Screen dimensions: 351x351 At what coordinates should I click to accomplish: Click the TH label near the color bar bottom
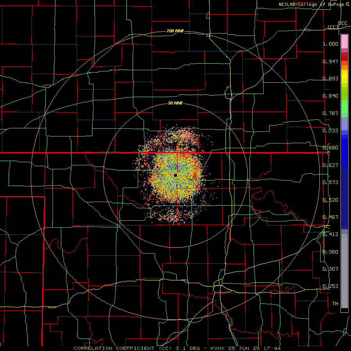click(x=335, y=304)
